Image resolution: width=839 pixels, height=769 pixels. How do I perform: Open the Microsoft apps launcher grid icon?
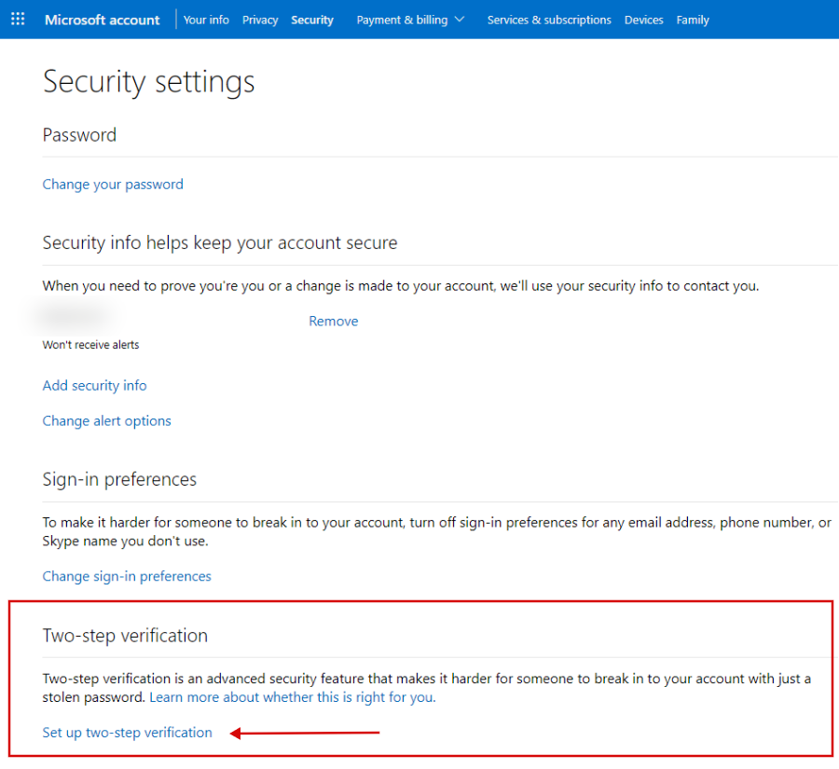18,20
